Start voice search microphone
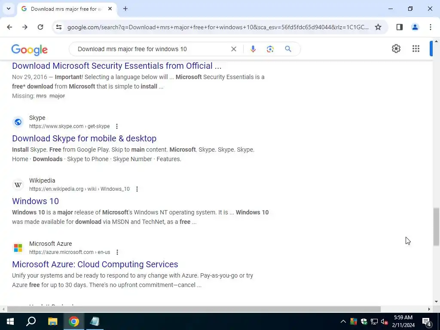The height and width of the screenshot is (330, 440). (253, 49)
